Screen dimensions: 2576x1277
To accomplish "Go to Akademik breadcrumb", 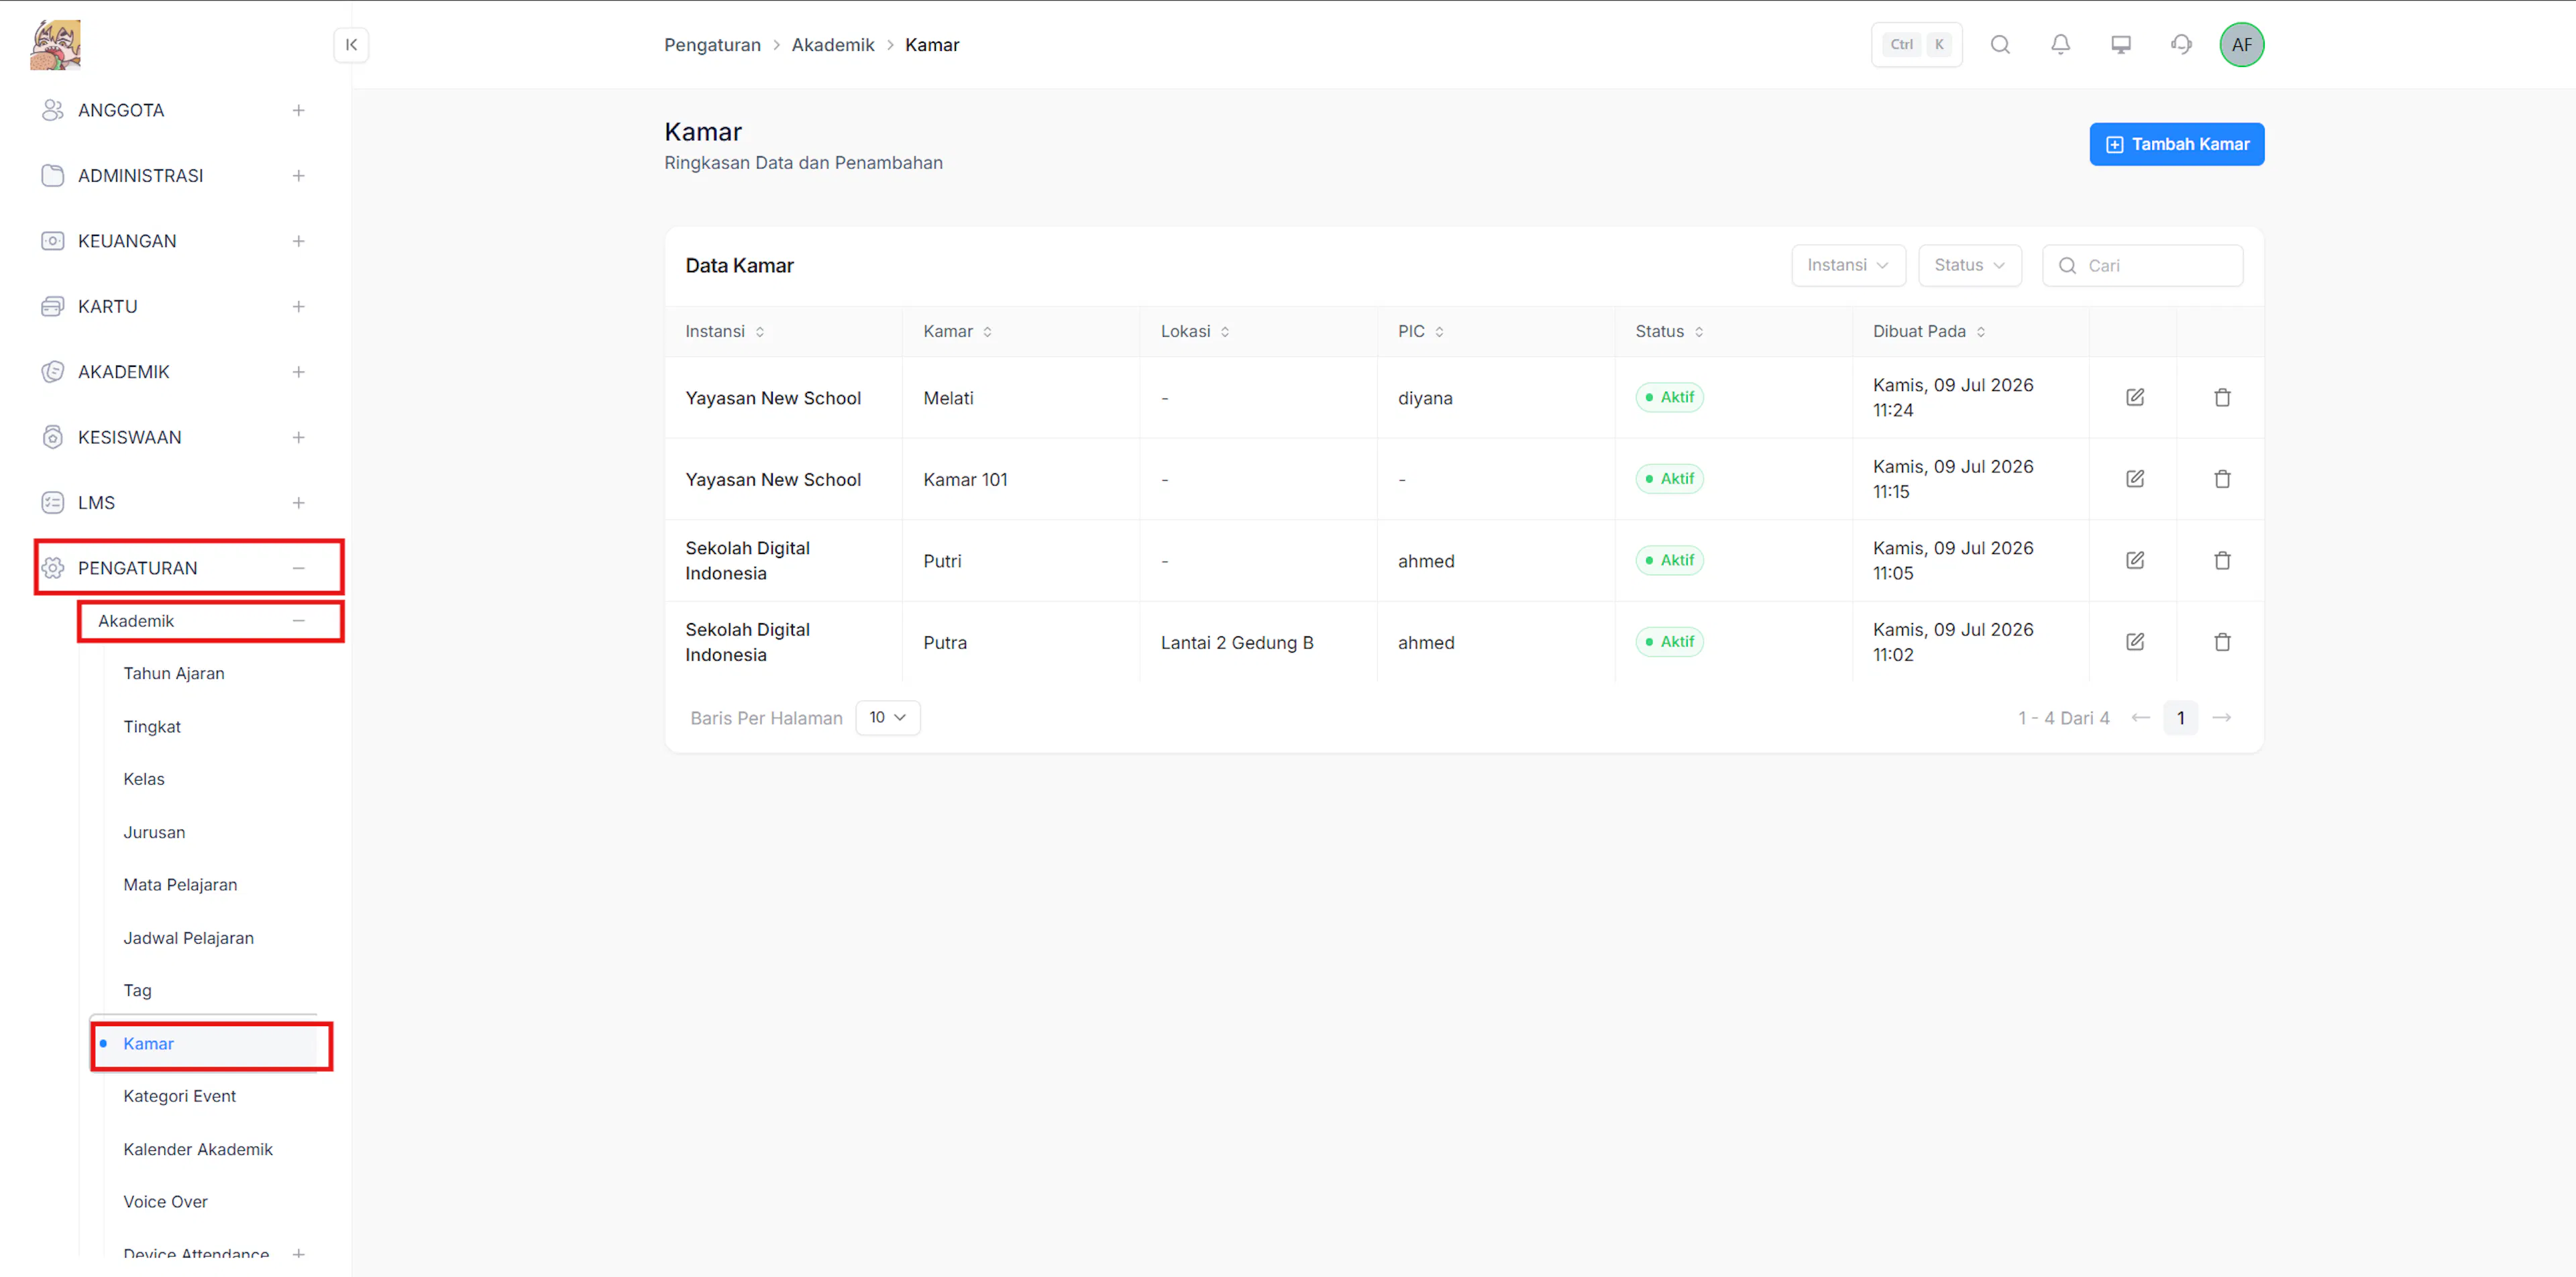I will (833, 45).
